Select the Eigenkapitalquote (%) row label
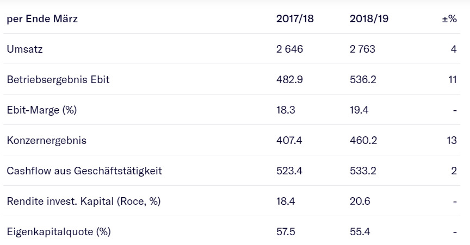 pyautogui.click(x=58, y=232)
